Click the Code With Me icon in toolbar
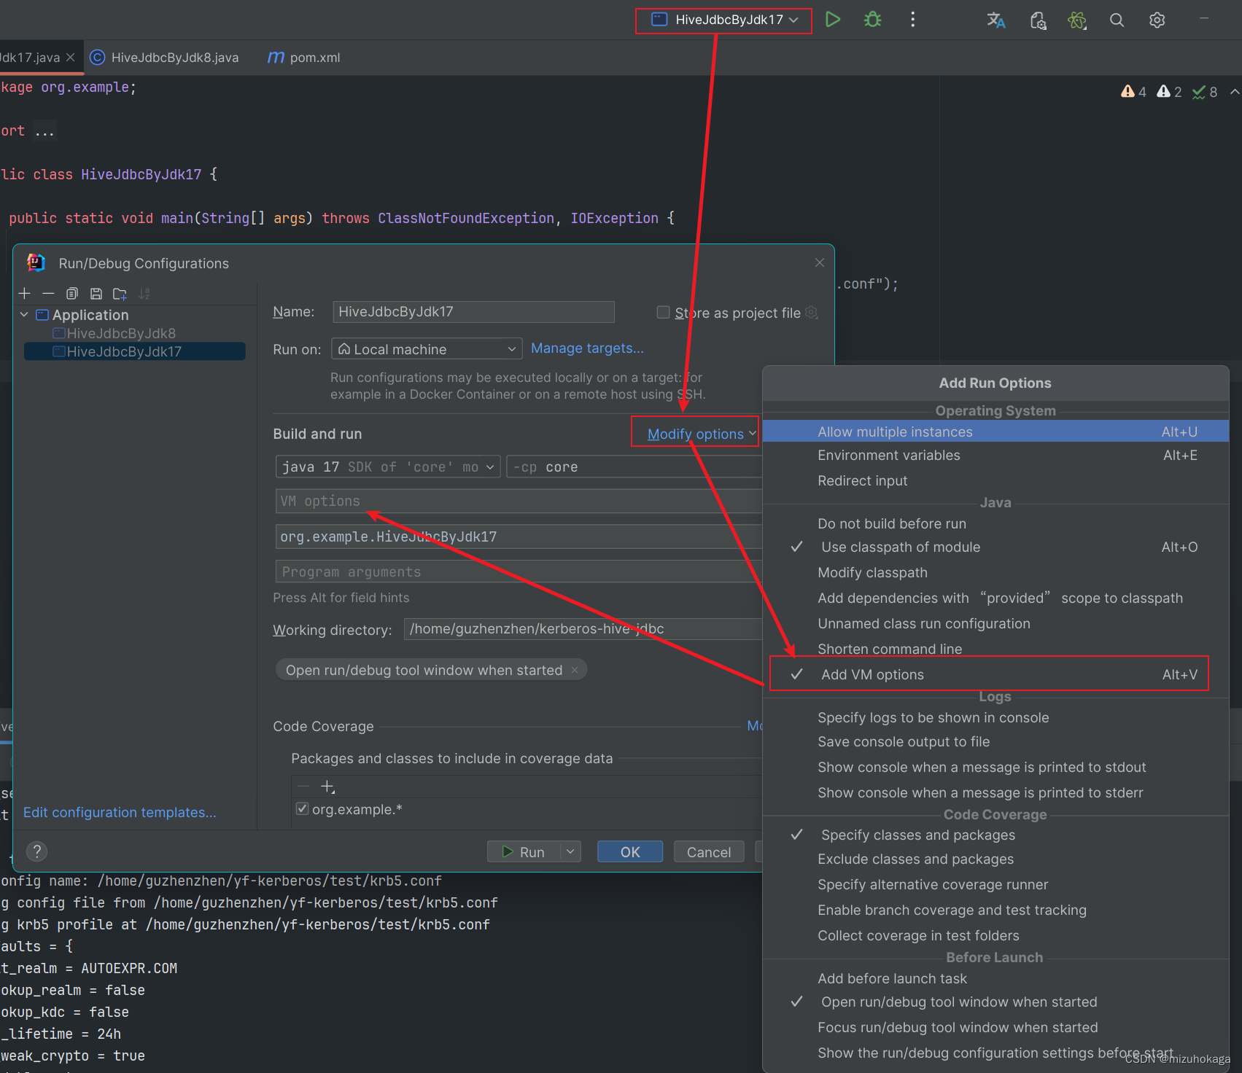 click(x=1038, y=20)
